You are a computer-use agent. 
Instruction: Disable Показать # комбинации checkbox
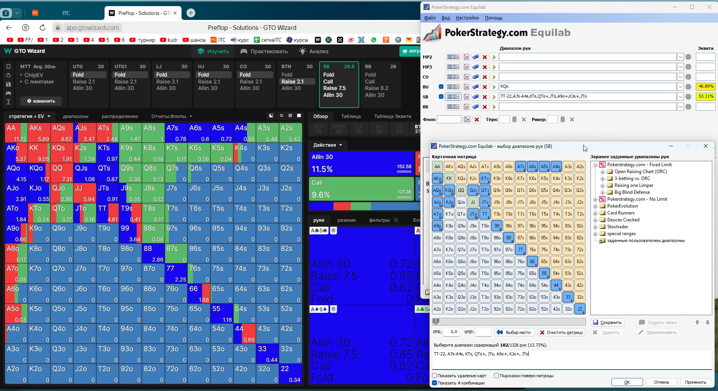click(x=435, y=383)
